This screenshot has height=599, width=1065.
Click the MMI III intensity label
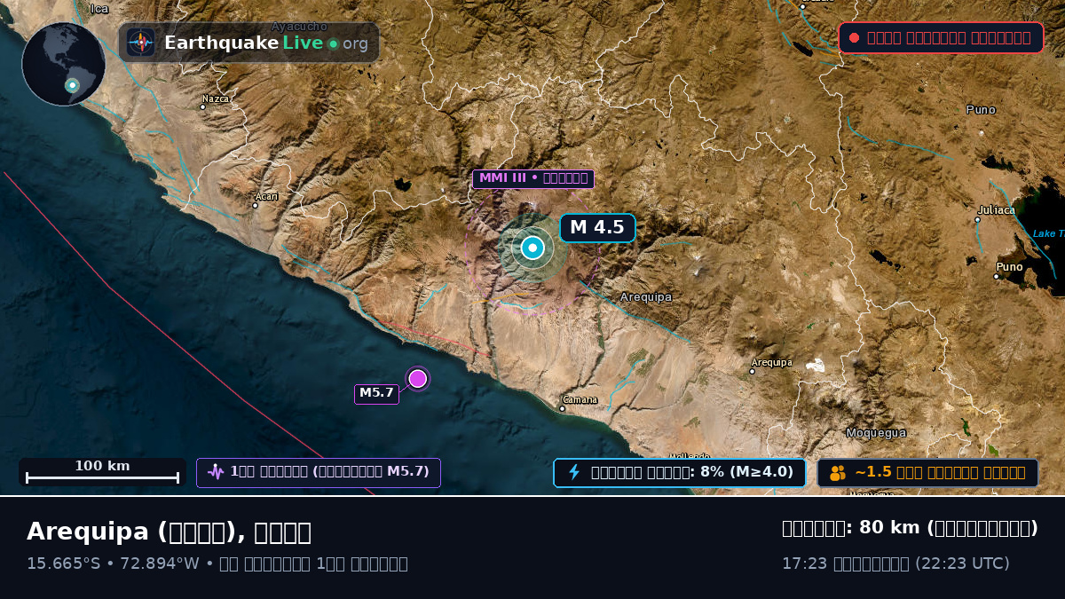(533, 178)
